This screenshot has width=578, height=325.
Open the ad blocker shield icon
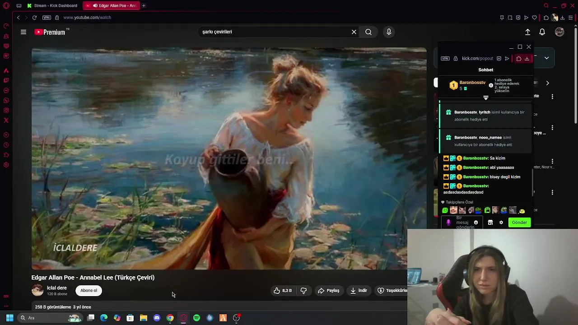point(518,18)
